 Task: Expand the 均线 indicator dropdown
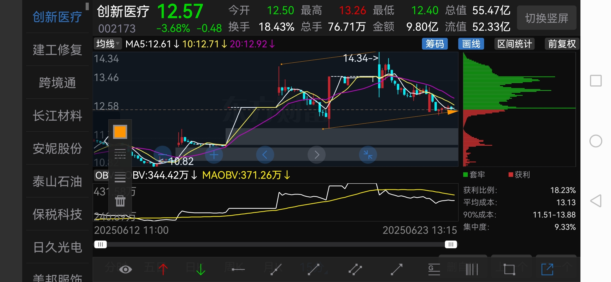coord(107,44)
